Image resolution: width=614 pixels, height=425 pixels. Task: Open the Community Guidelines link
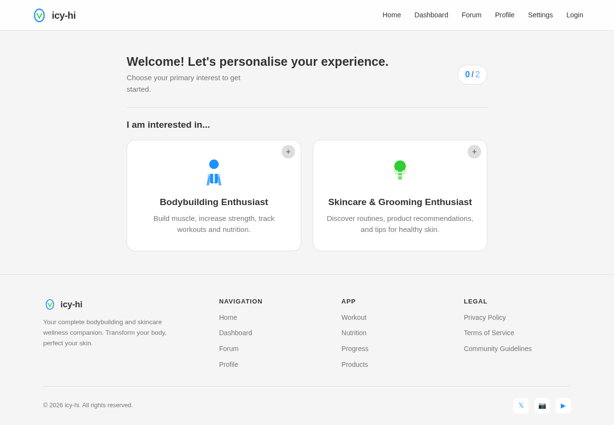[498, 349]
